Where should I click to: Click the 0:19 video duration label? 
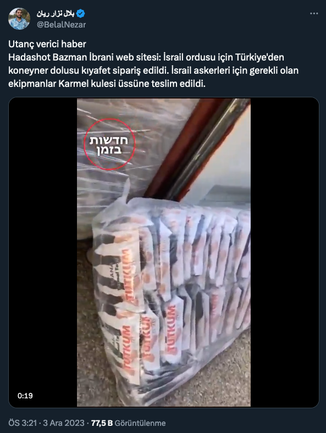(x=25, y=396)
